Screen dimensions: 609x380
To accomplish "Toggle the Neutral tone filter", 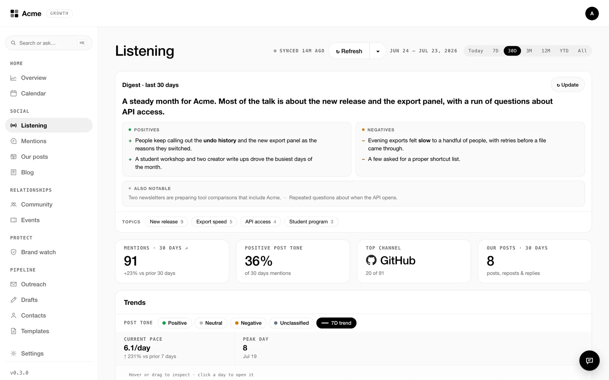I will [211, 323].
